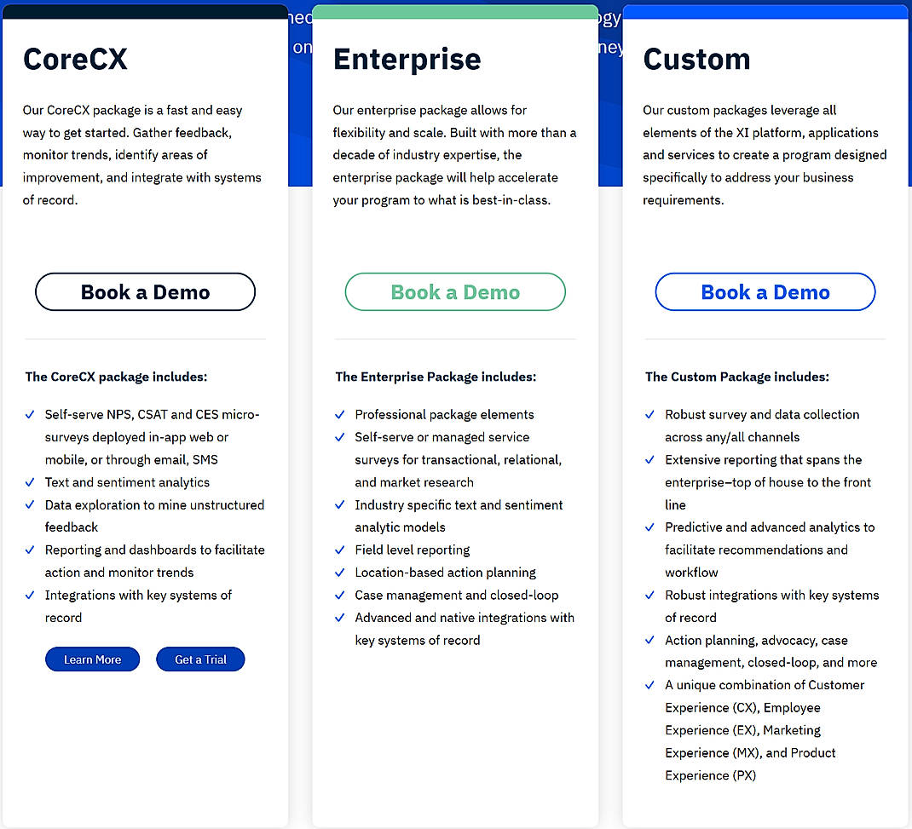
Task: Click the checkmark next to "Integrations with key systems of record"
Action: tap(30, 596)
